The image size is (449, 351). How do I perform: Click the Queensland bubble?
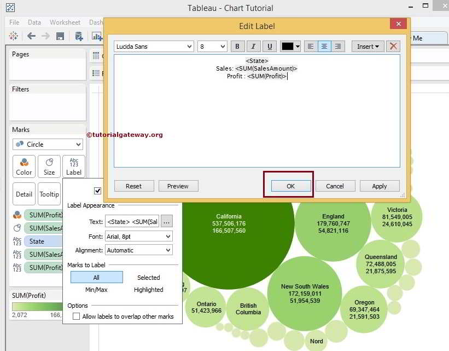point(381,264)
